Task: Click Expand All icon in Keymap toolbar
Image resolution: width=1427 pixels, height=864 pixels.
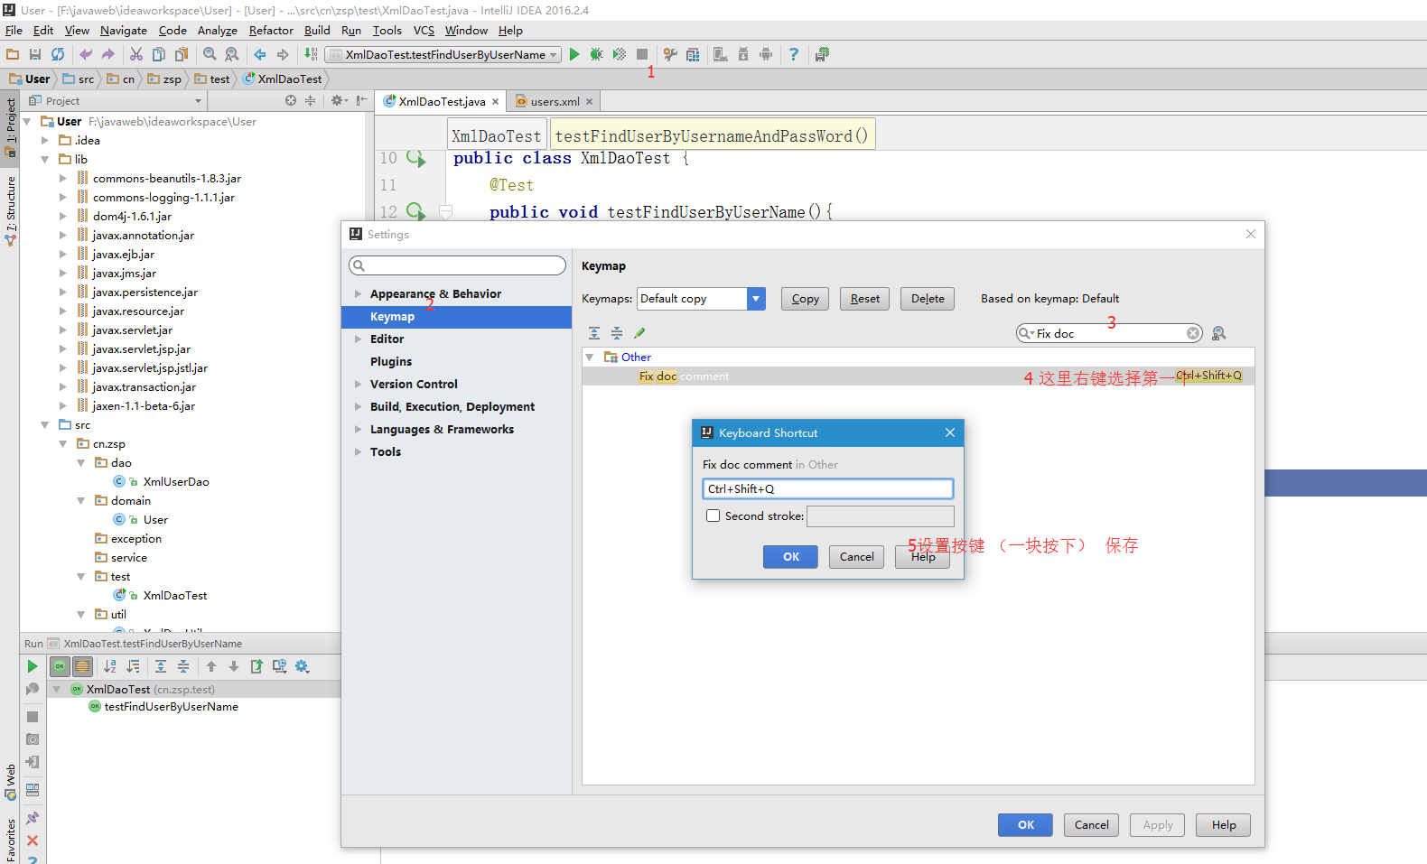Action: tap(594, 333)
